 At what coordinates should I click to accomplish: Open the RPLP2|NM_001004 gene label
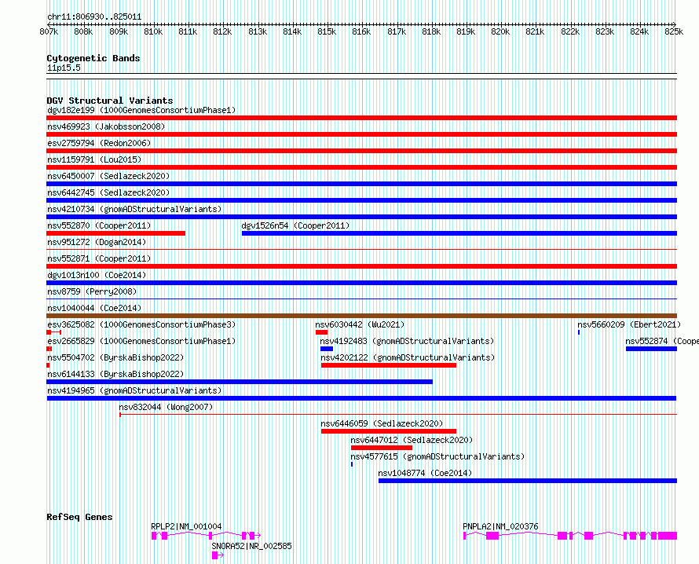coord(186,526)
